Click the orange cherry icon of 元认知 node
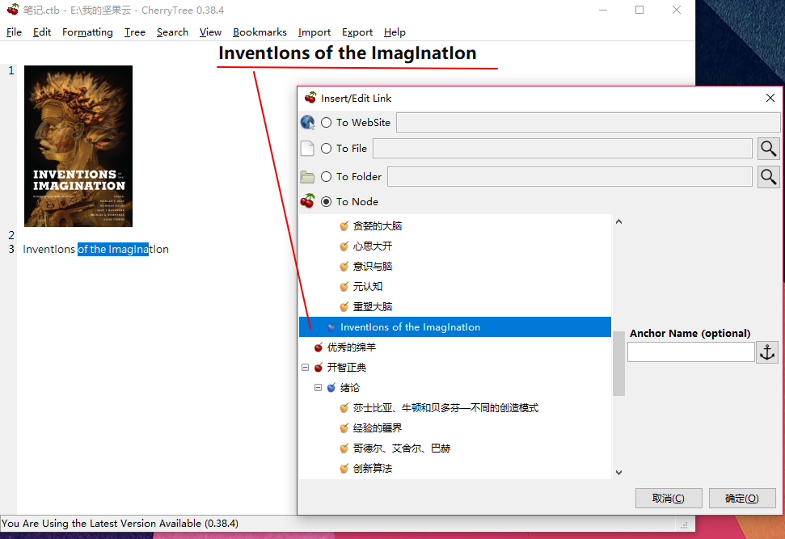Viewport: 785px width, 539px height. coord(344,286)
